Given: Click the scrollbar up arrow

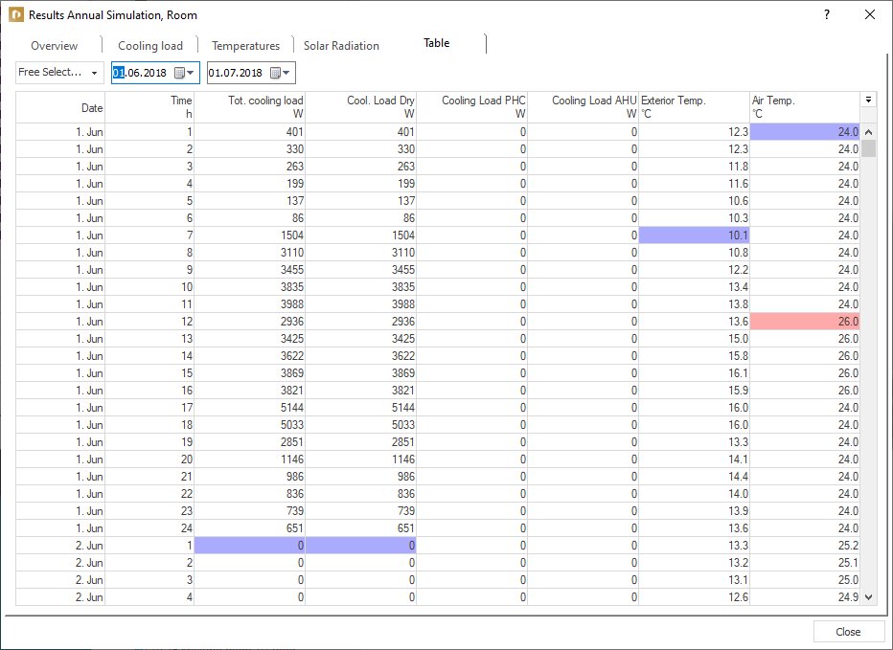Looking at the screenshot, I should pos(868,132).
